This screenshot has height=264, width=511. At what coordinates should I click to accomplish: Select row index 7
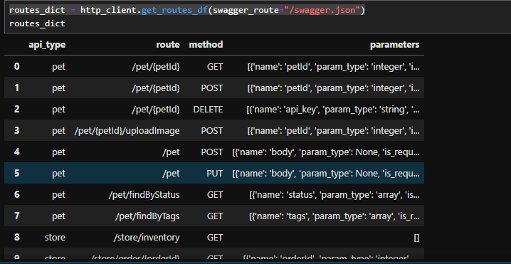pos(16,216)
